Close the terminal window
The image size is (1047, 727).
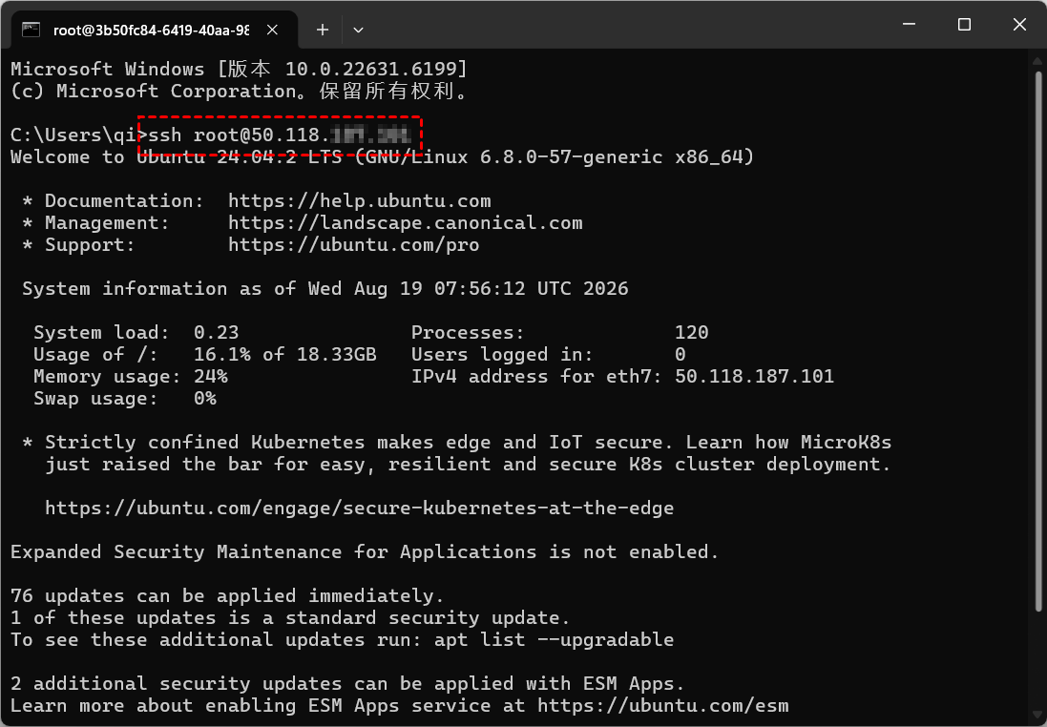(x=1019, y=24)
